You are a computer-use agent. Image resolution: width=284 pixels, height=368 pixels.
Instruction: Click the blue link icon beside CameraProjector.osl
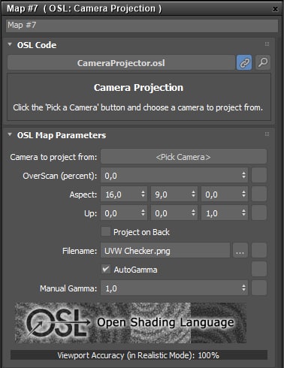tap(244, 62)
